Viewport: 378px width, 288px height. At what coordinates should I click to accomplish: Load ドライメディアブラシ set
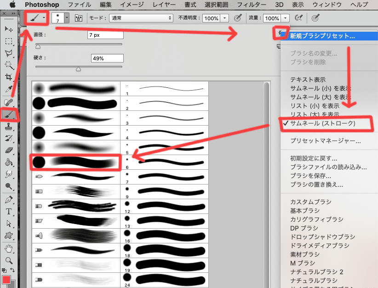point(320,246)
